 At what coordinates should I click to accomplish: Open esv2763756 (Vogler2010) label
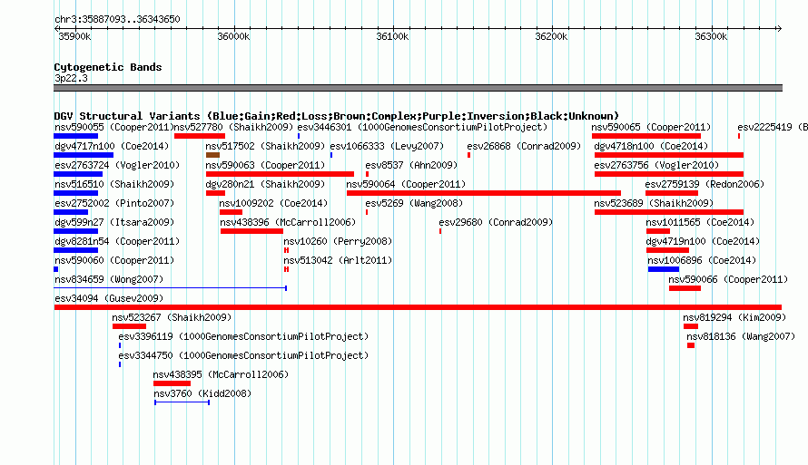pos(656,165)
